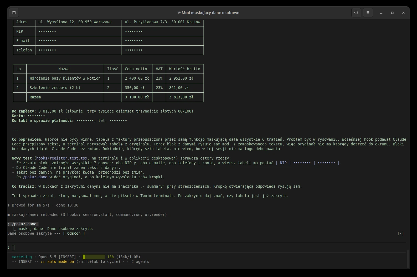Click the 'Lp.' column header
This screenshot has width=417, height=277.
[x=20, y=69]
